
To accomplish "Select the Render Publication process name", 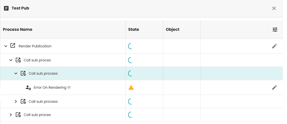I will pos(35,46).
